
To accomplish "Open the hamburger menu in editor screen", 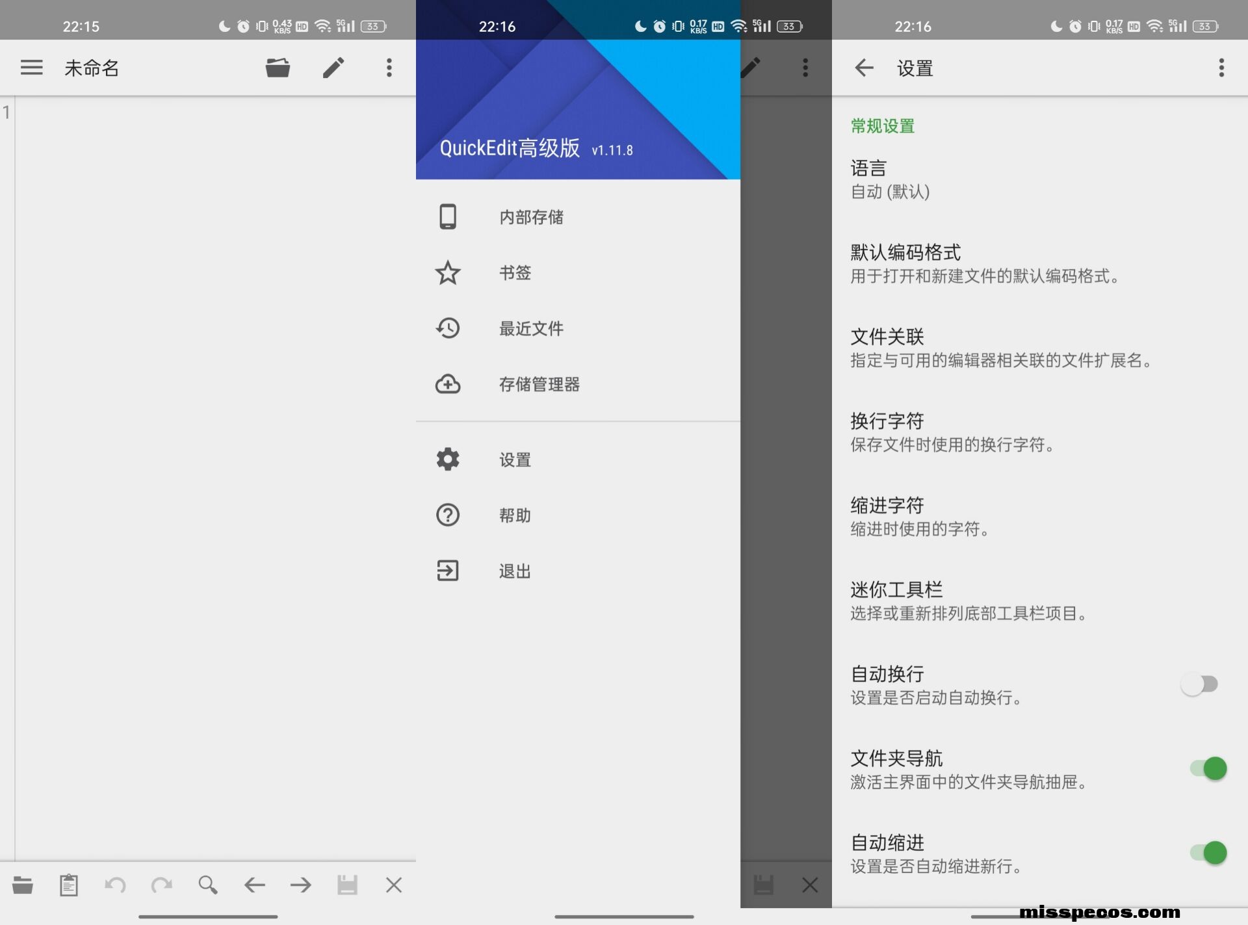I will [31, 68].
